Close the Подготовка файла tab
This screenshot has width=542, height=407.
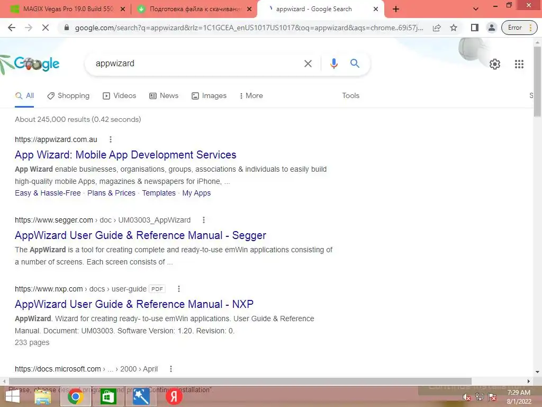click(x=249, y=9)
